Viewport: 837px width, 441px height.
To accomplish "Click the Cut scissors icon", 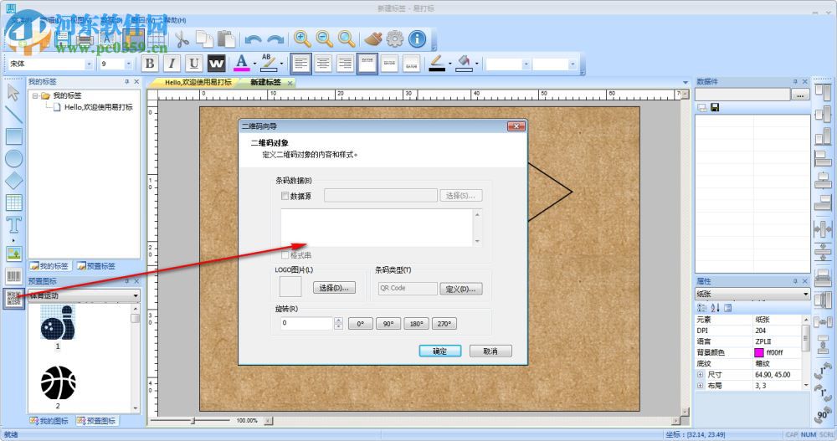I will [182, 39].
